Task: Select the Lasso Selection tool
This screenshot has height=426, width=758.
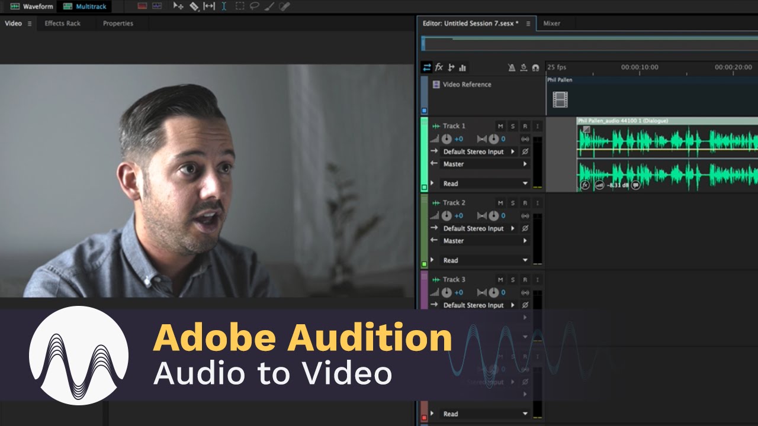Action: [255, 6]
